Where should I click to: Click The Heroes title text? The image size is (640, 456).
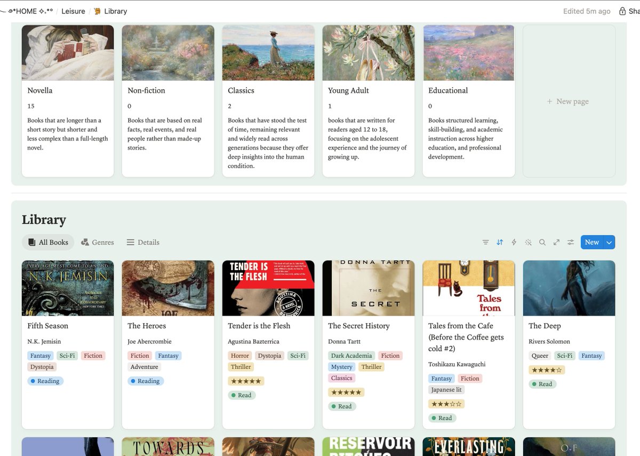tap(147, 326)
